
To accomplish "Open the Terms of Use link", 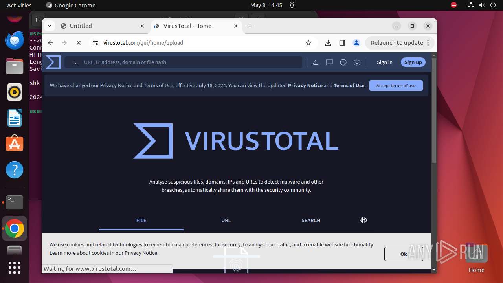I will 349,85.
